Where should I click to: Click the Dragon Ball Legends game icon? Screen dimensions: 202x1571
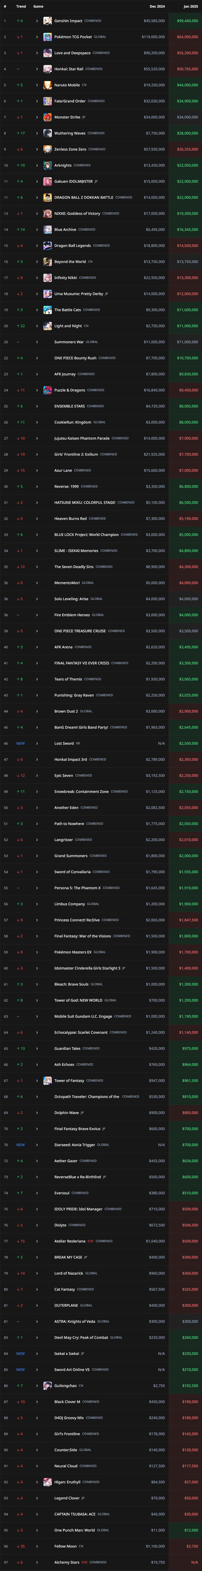click(48, 246)
